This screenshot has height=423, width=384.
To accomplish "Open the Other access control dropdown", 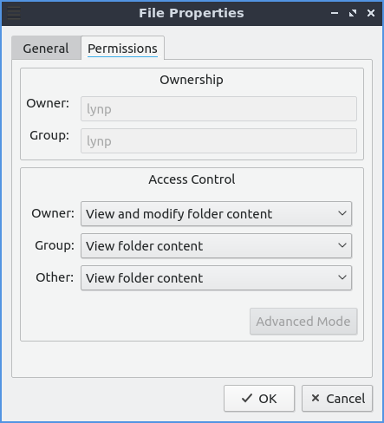I will pyautogui.click(x=216, y=278).
